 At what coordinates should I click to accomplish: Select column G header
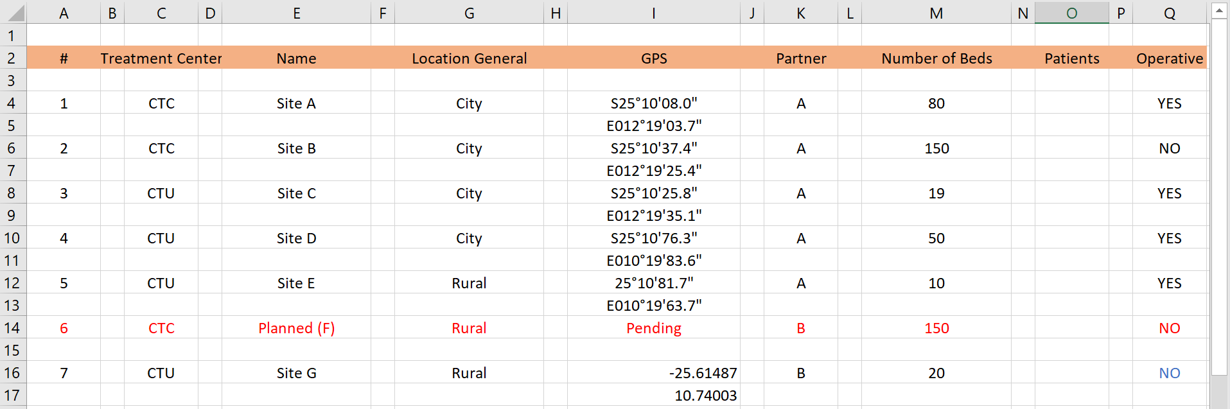tap(469, 13)
